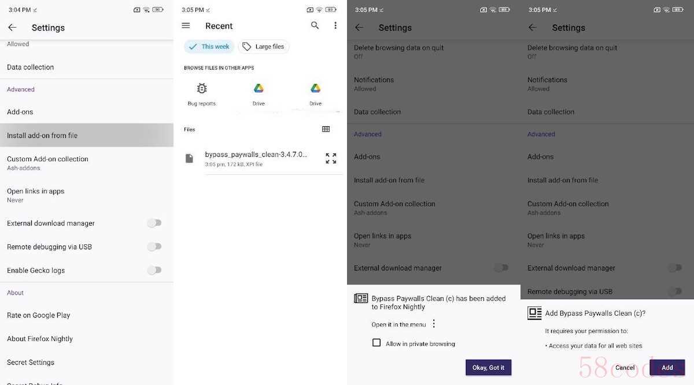Cancel the Bypass Paywalls Clean permission prompt

coord(625,367)
